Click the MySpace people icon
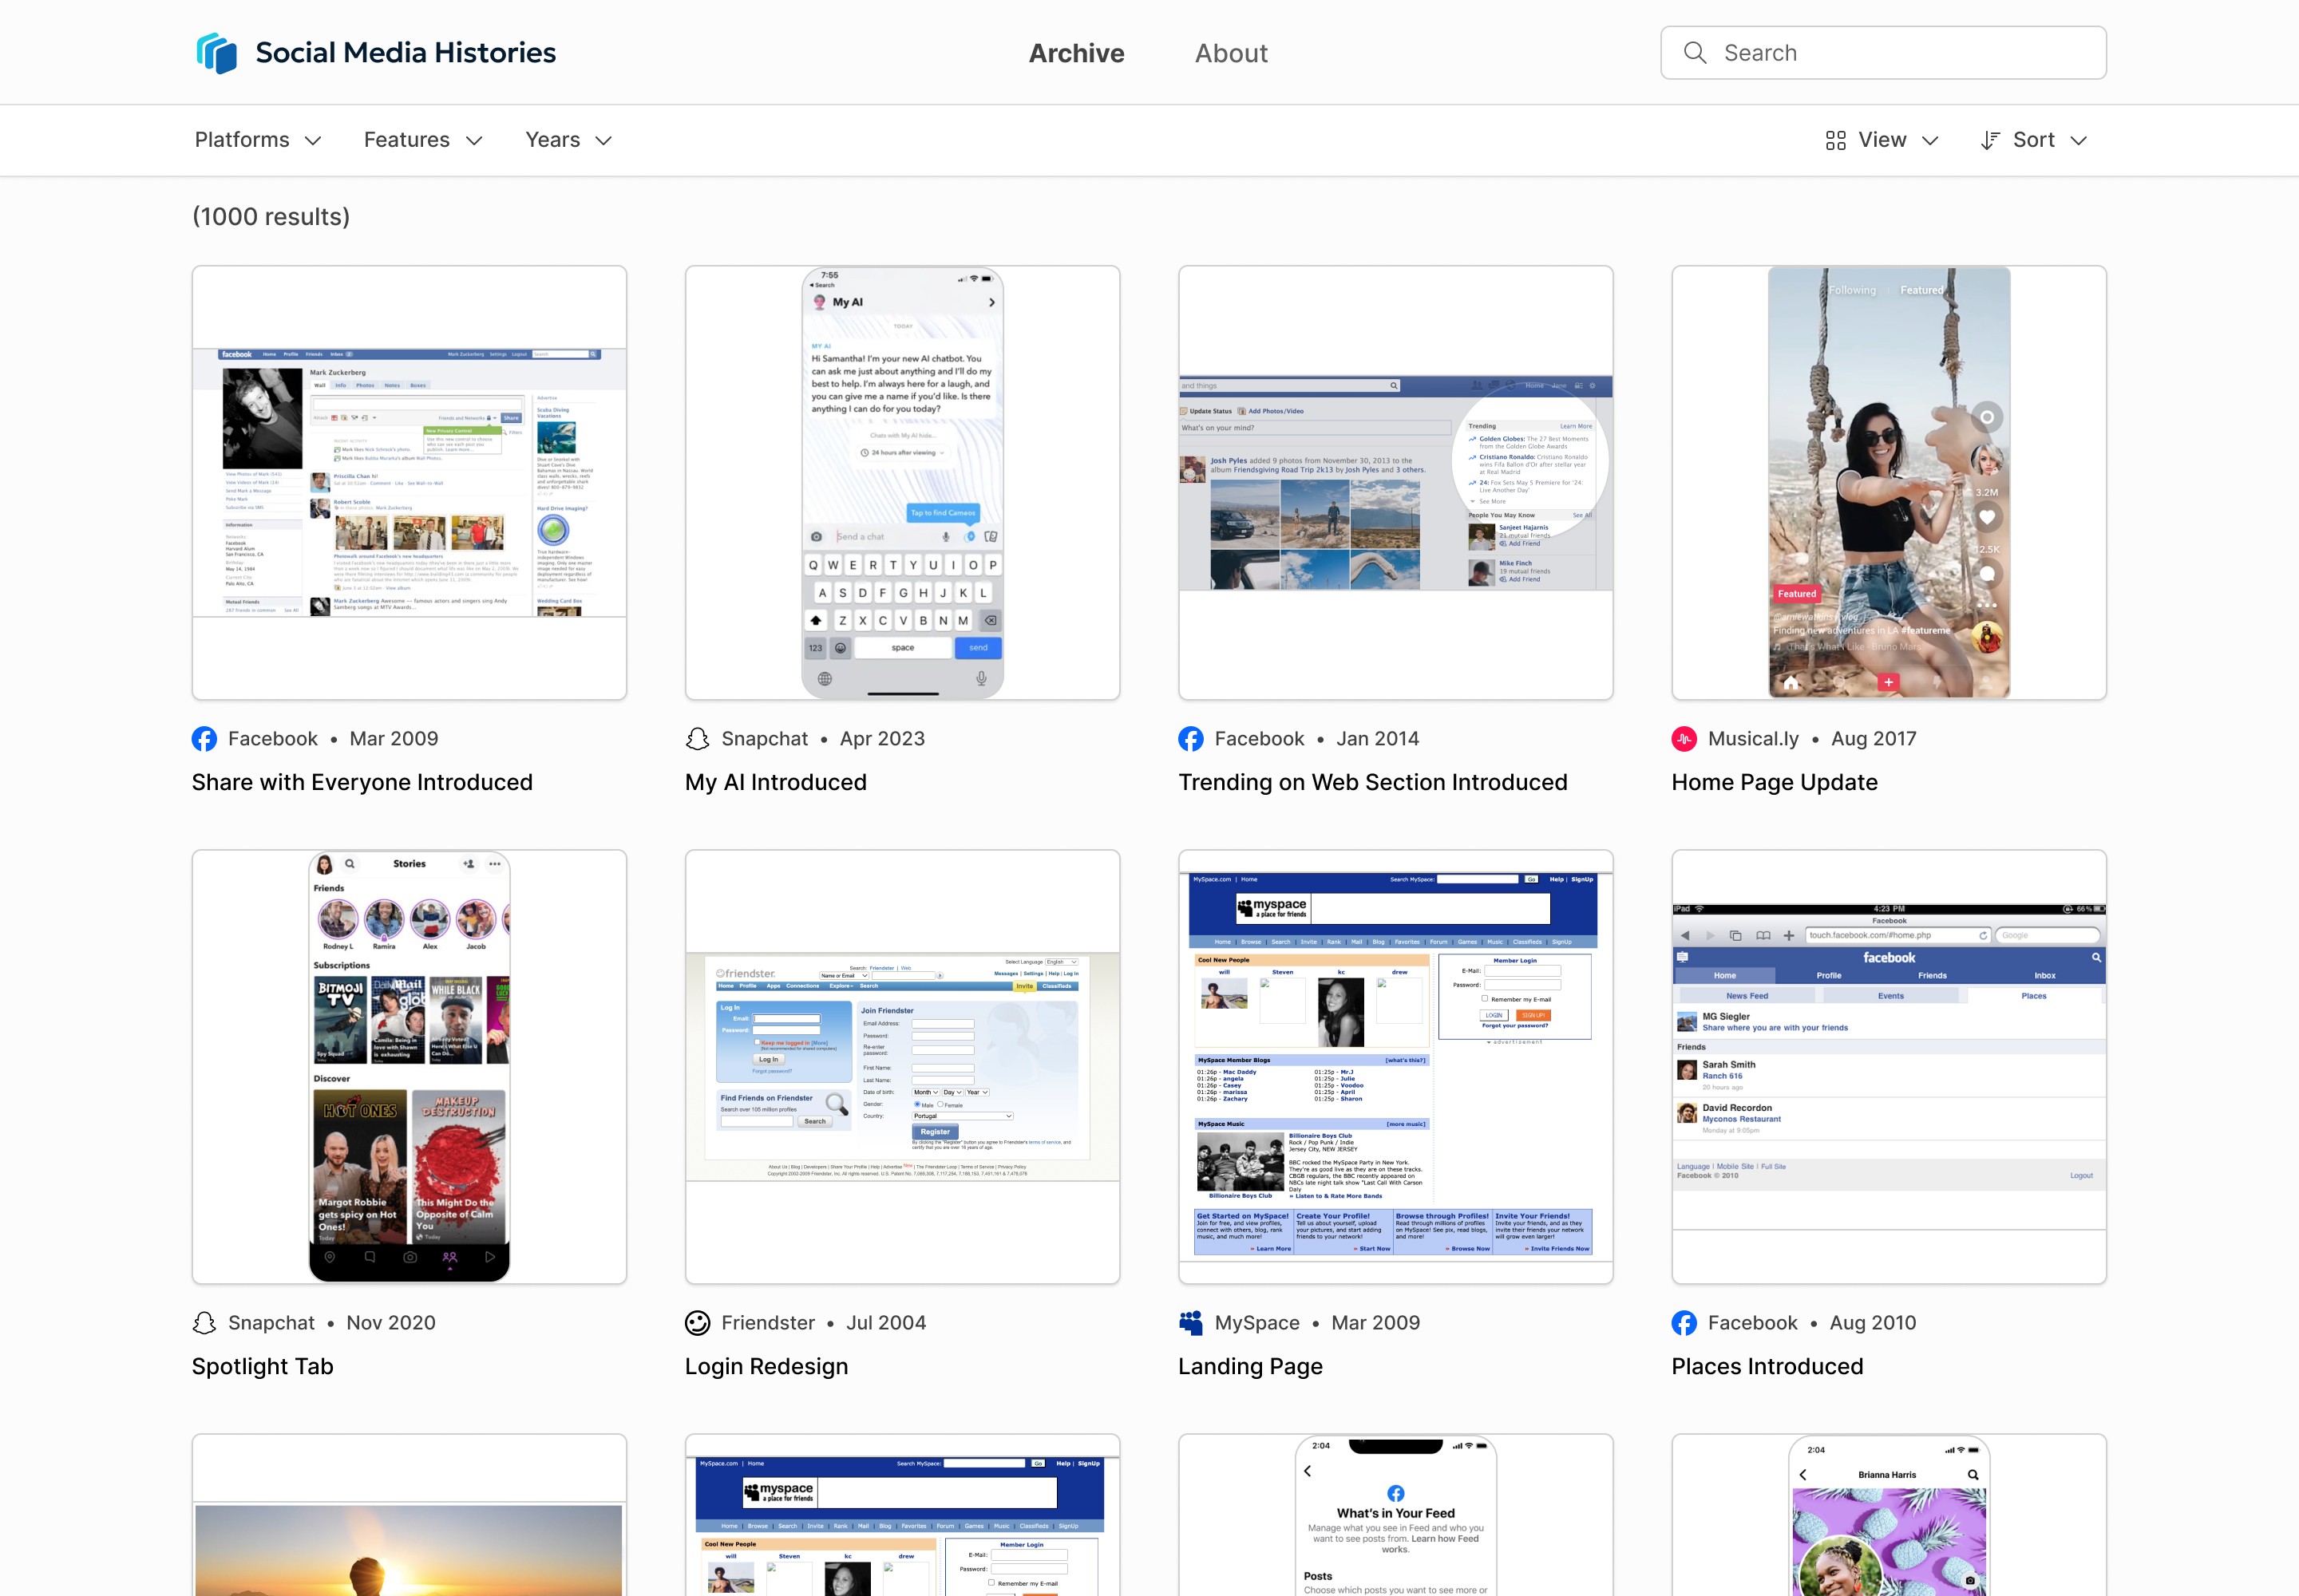Viewport: 2299px width, 1596px height. click(x=1190, y=1323)
